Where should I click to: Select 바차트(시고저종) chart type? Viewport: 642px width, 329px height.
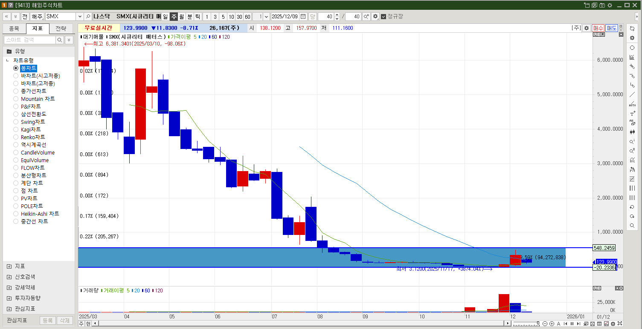tap(16, 76)
